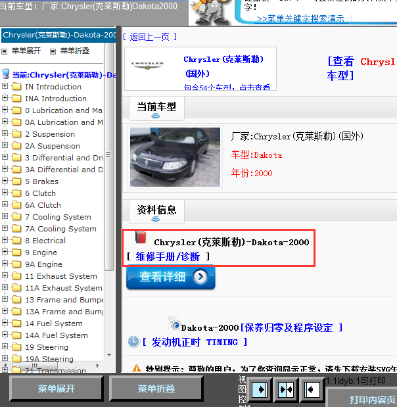This screenshot has height=407, width=397.
Task: Click the left-arrow view control icon
Action: (x=312, y=389)
